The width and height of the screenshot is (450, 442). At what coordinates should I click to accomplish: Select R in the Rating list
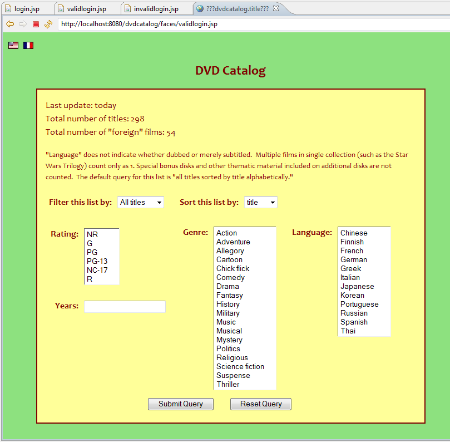coord(102,279)
